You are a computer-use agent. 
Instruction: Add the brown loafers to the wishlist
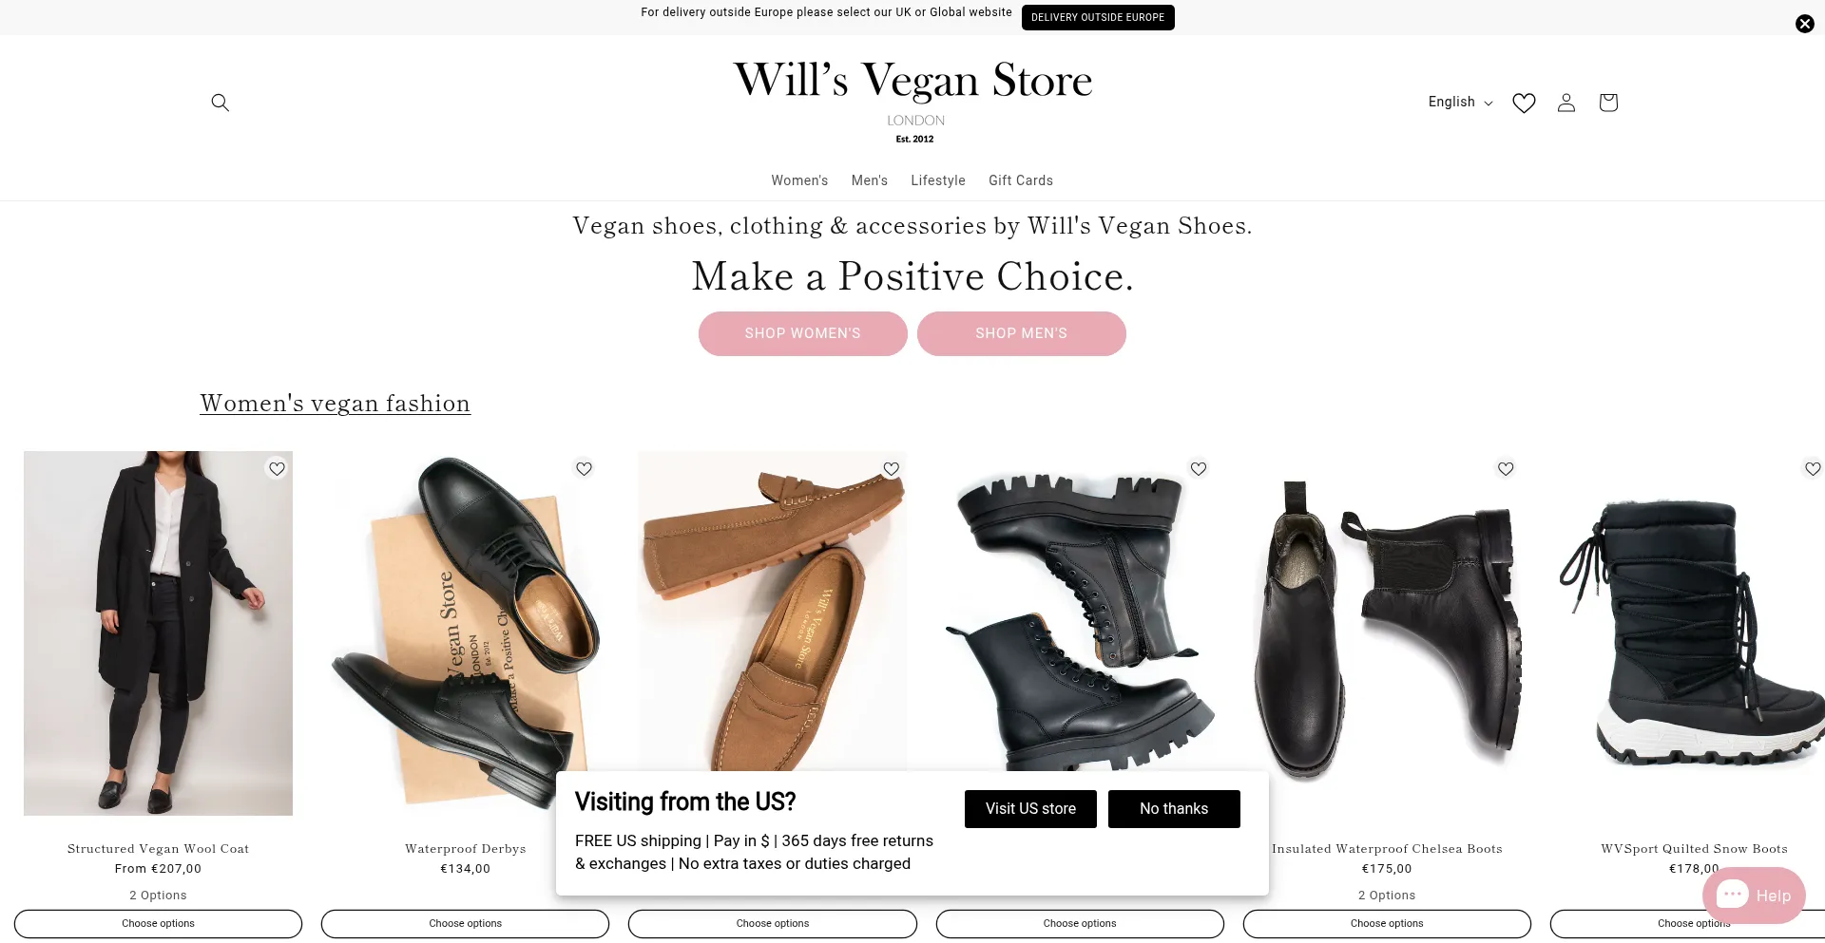[892, 468]
